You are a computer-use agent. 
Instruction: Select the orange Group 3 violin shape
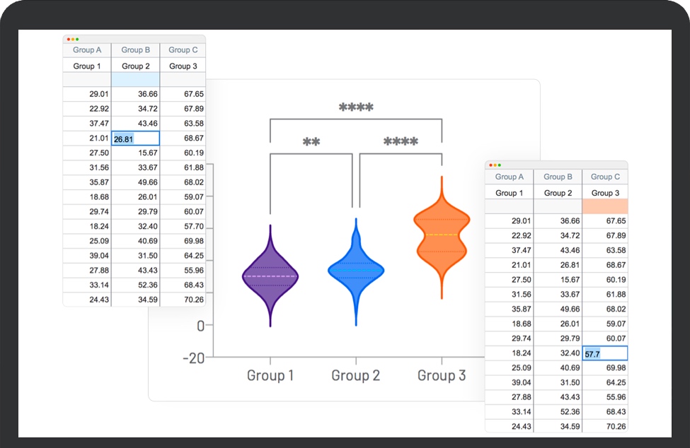coord(442,235)
